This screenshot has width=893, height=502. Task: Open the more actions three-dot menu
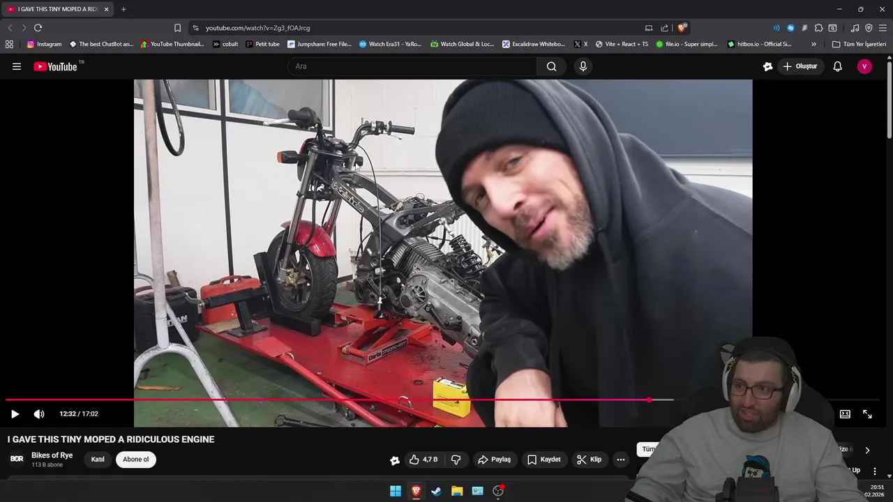pos(621,459)
